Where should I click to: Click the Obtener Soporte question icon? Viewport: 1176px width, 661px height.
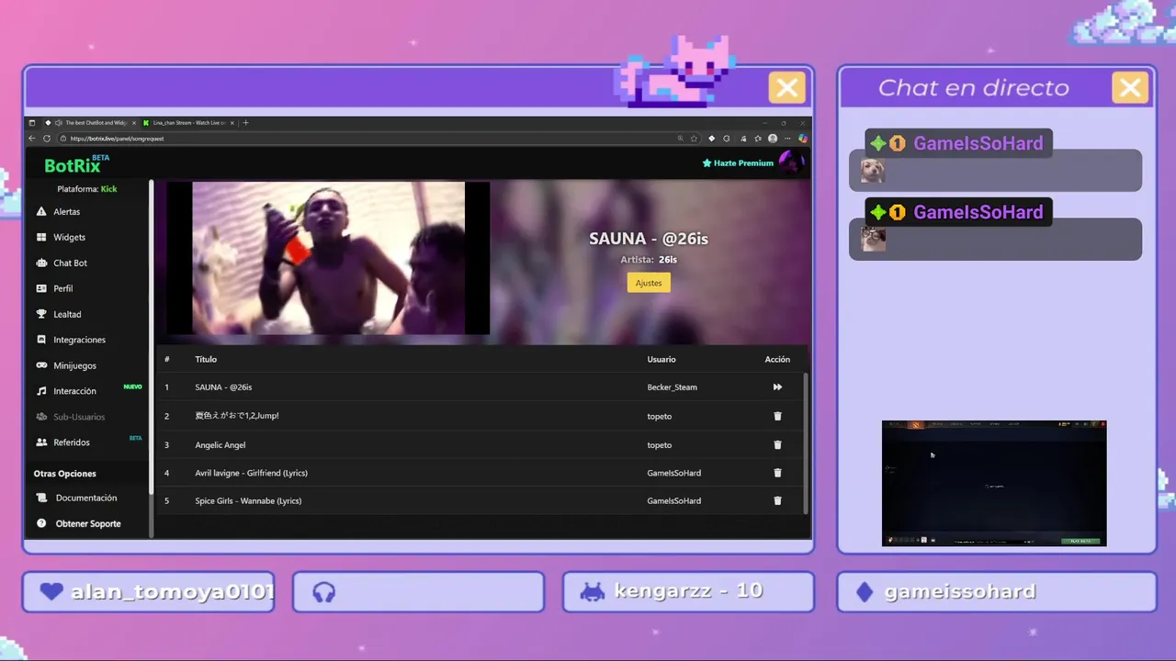click(x=41, y=524)
